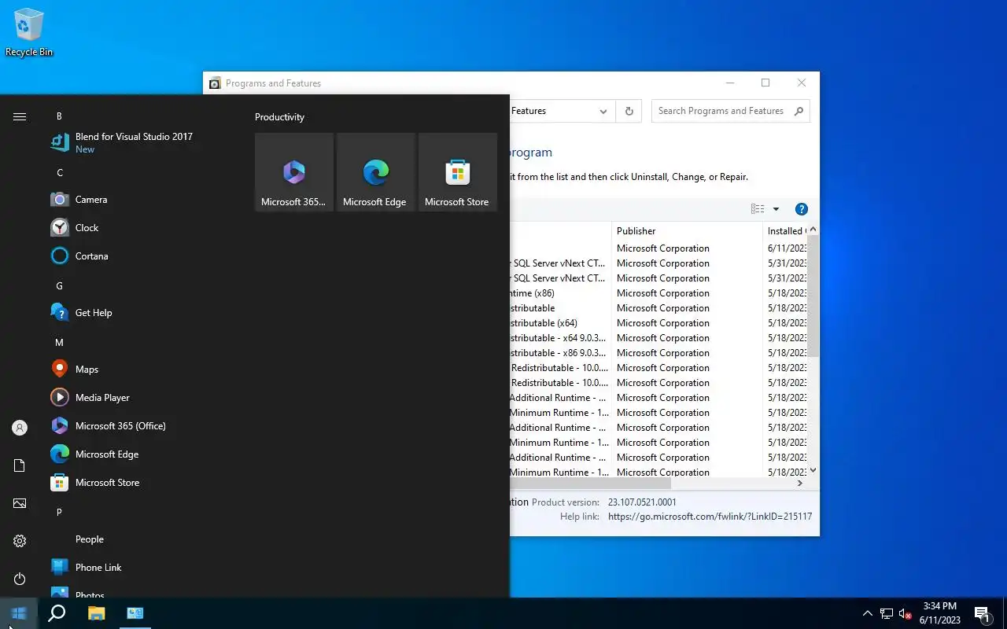Open Settings gear in the Start sidebar
This screenshot has height=629, width=1007.
click(20, 541)
